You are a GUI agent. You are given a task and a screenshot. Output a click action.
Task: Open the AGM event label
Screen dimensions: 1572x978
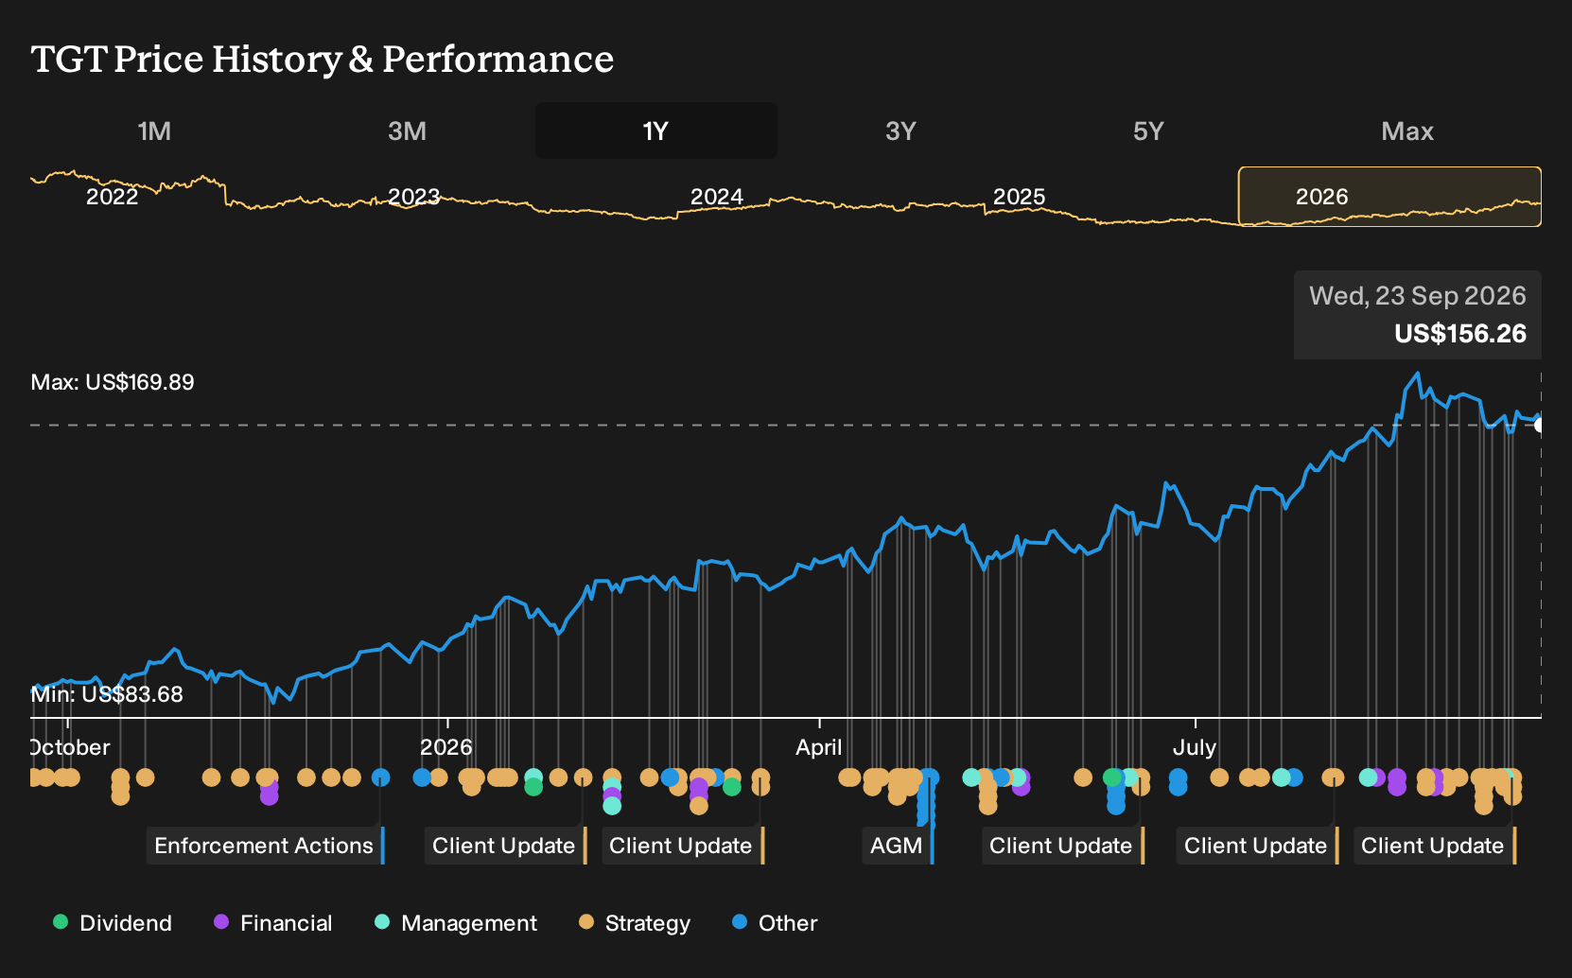[x=898, y=846]
